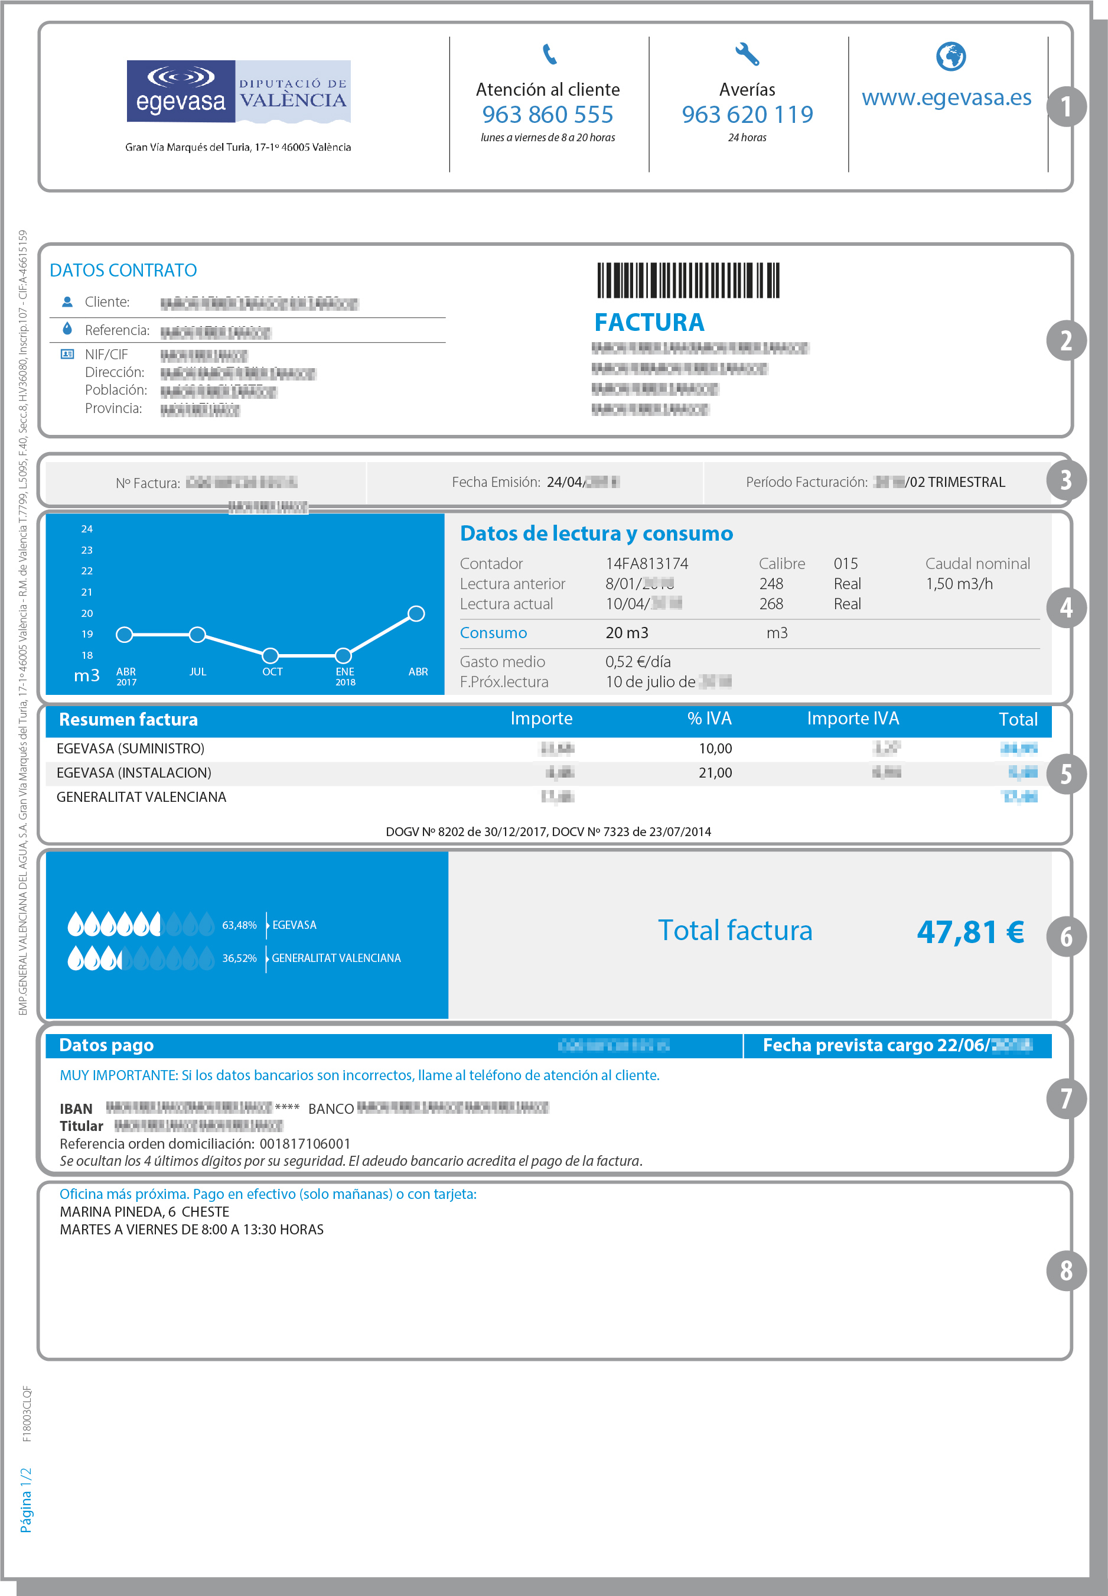Click the current reading value 268
1108x1596 pixels.
pos(771,603)
